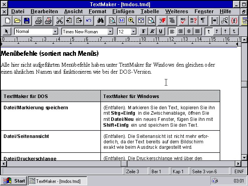The height and width of the screenshot is (186, 248).
Task: Select the first tab stop type button
Action: [208, 31]
